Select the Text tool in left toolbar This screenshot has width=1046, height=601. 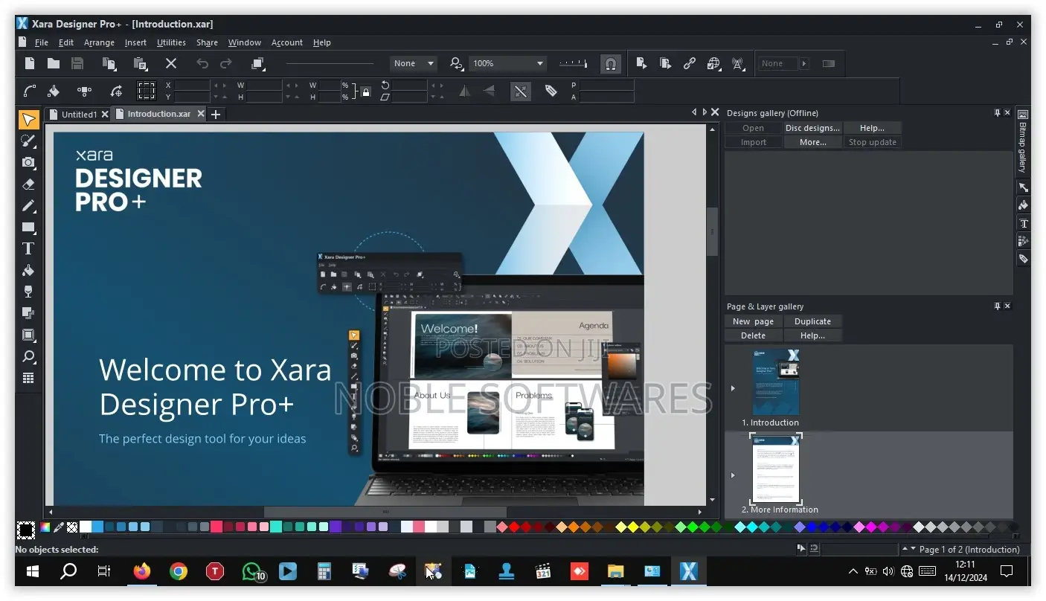(28, 248)
